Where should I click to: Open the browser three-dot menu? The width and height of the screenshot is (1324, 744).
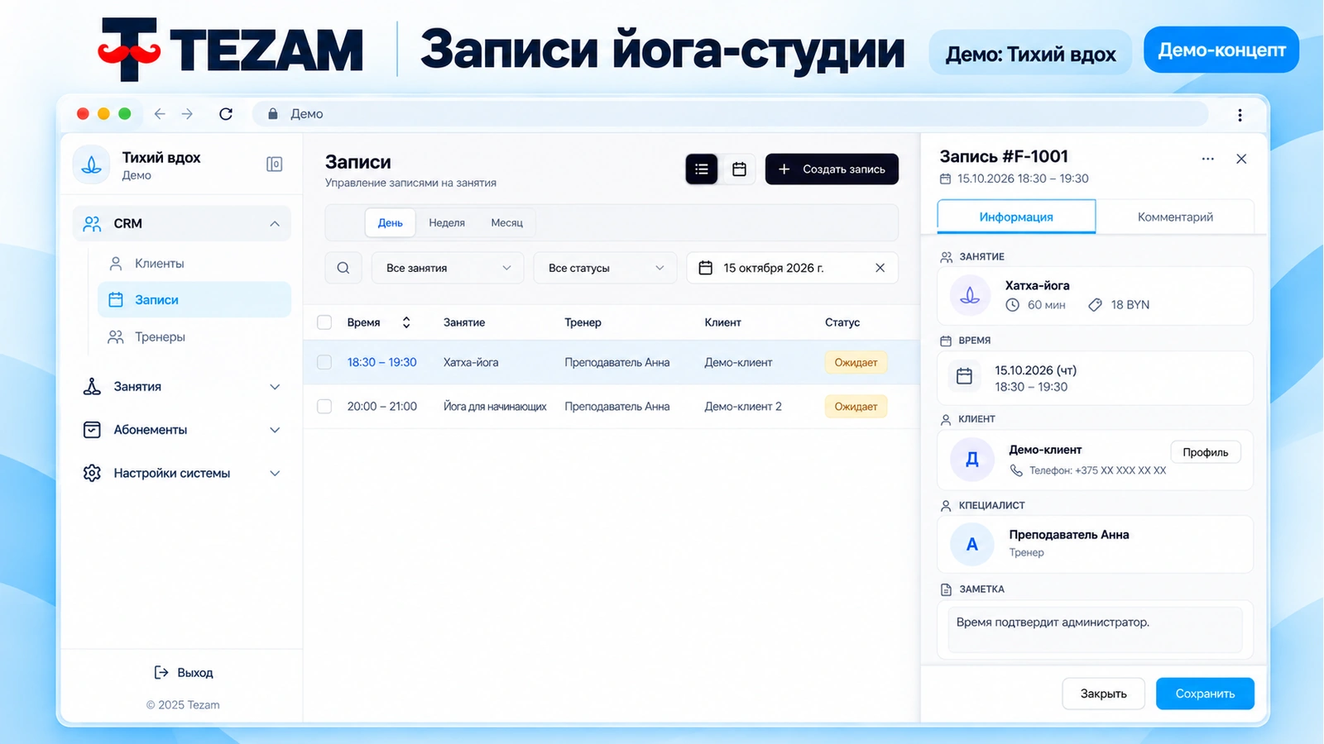coord(1240,115)
